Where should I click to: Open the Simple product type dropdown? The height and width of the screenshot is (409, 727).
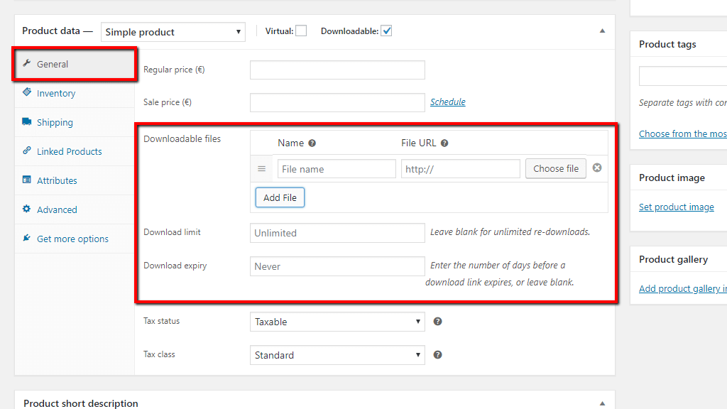[173, 32]
